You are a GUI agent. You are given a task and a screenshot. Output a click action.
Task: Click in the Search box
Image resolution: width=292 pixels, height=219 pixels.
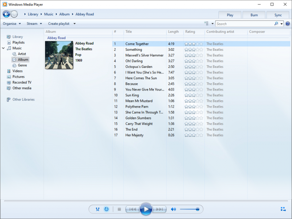click(x=244, y=24)
